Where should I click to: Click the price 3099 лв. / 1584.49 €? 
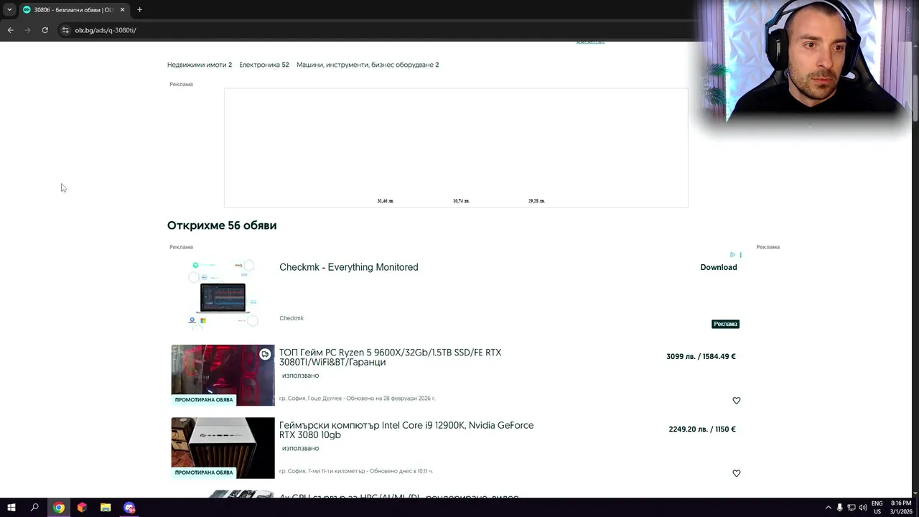tap(701, 356)
